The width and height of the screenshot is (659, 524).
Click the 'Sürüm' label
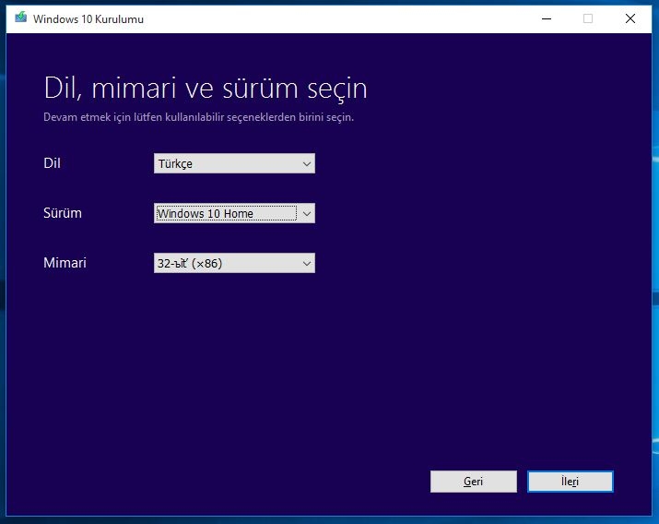pyautogui.click(x=63, y=213)
